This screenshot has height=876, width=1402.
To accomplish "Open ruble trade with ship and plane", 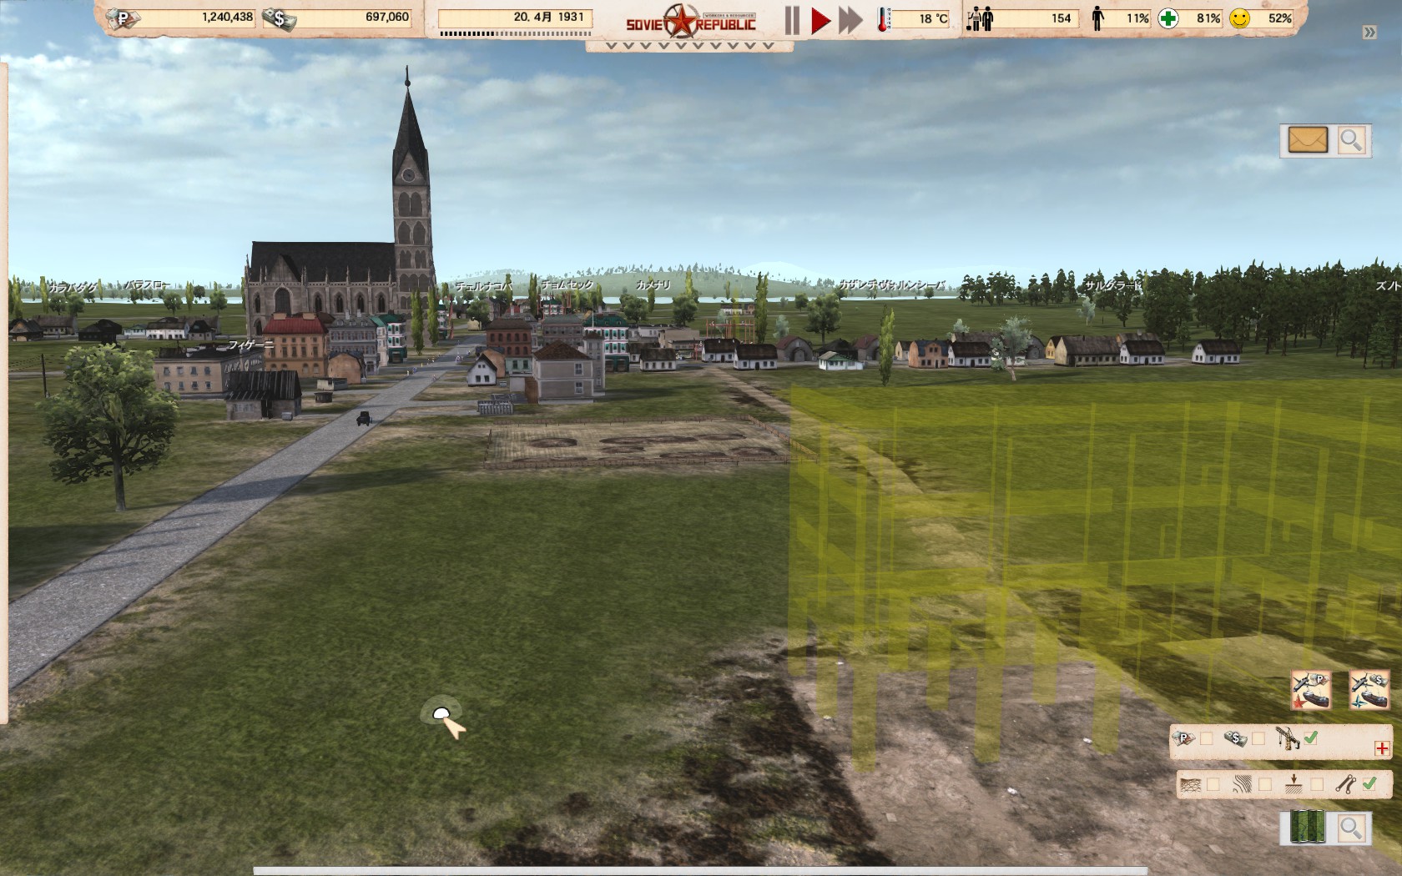I will pos(1311,691).
